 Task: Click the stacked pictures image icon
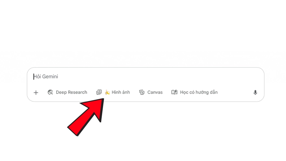pos(99,92)
